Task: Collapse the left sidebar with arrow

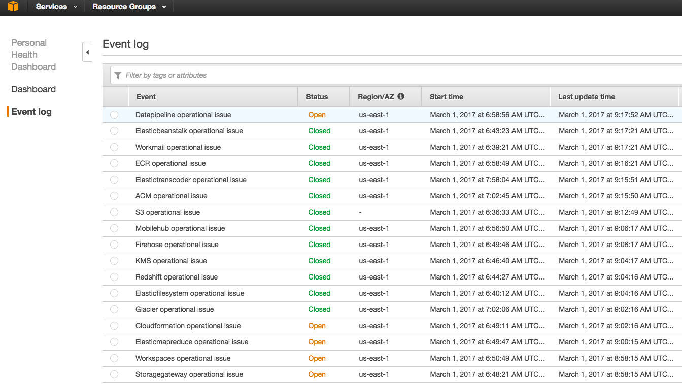Action: coord(87,52)
